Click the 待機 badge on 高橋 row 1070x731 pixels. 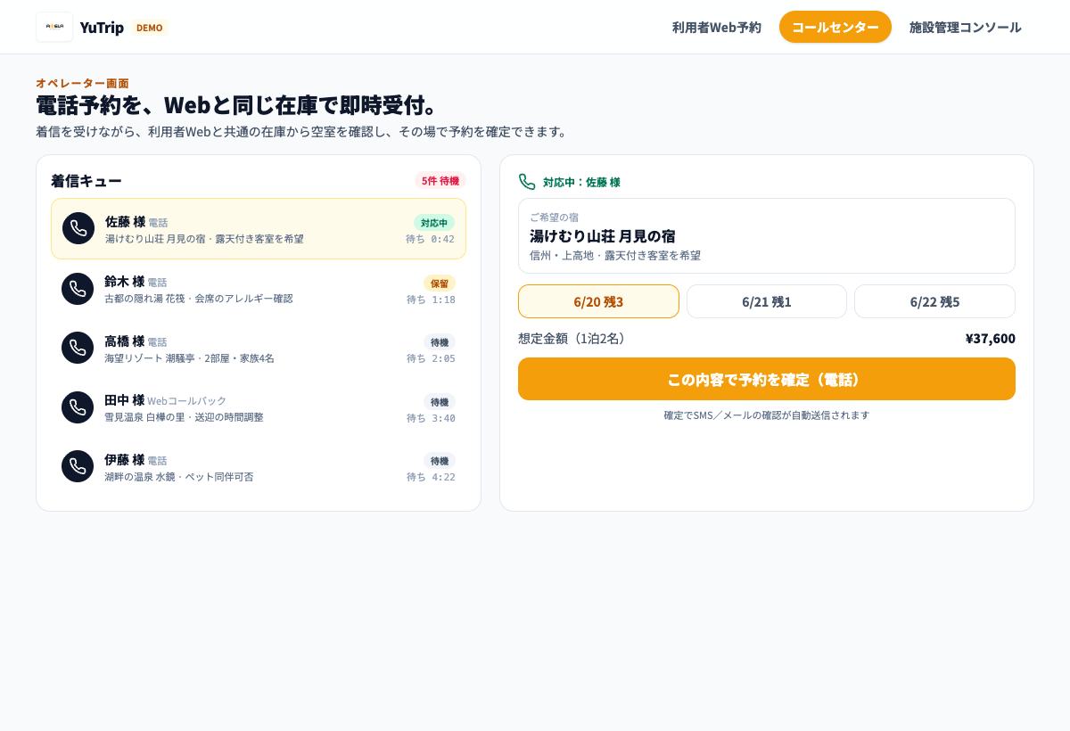pyautogui.click(x=440, y=342)
